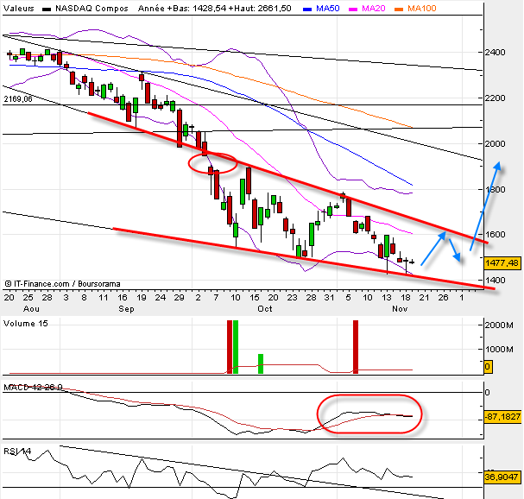
Task: Click the 1477,48 current price tag
Action: click(502, 262)
